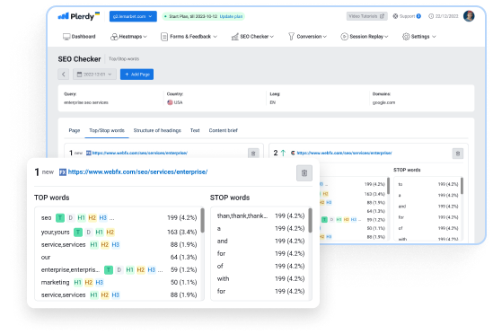Open result 2 webfx URL link
The image size is (493, 334).
344,153
